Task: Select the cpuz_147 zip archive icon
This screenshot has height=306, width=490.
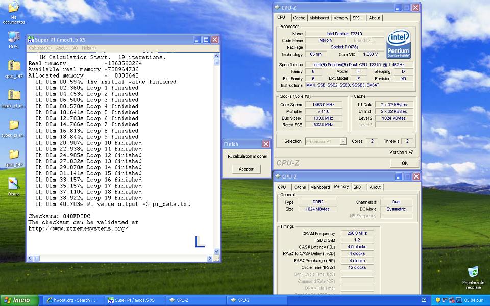Action: pyautogui.click(x=14, y=66)
